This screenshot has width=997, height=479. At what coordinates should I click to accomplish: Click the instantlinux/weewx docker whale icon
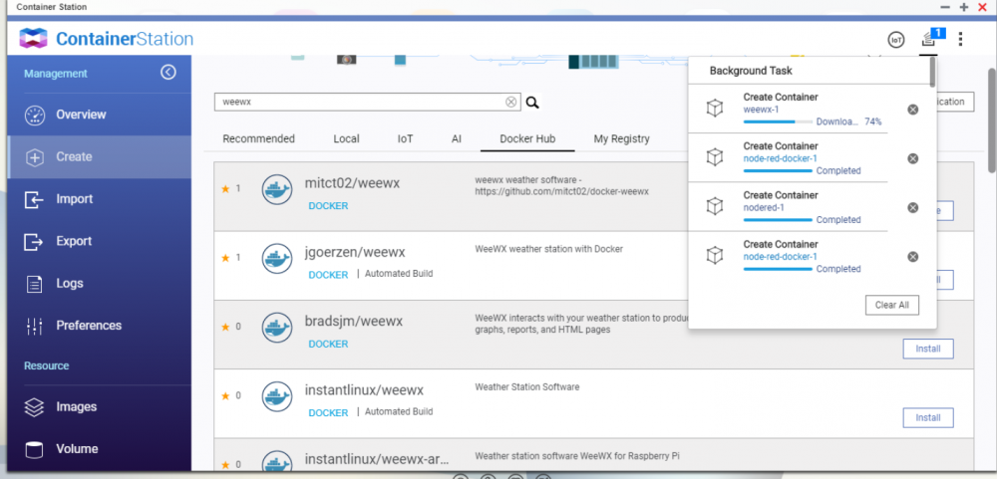click(x=277, y=397)
